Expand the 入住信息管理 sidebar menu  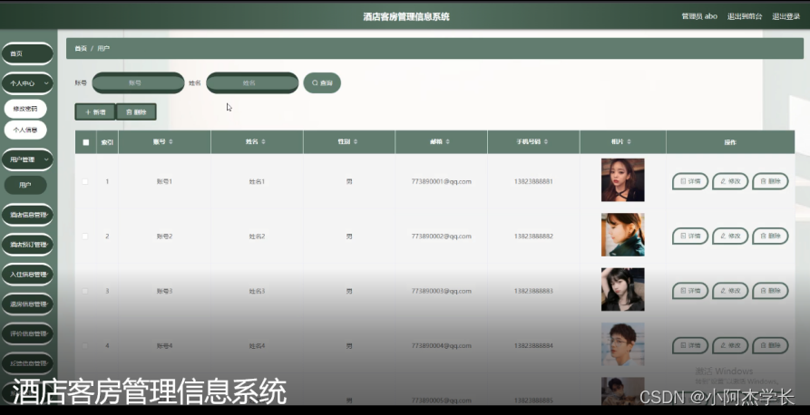click(x=27, y=275)
